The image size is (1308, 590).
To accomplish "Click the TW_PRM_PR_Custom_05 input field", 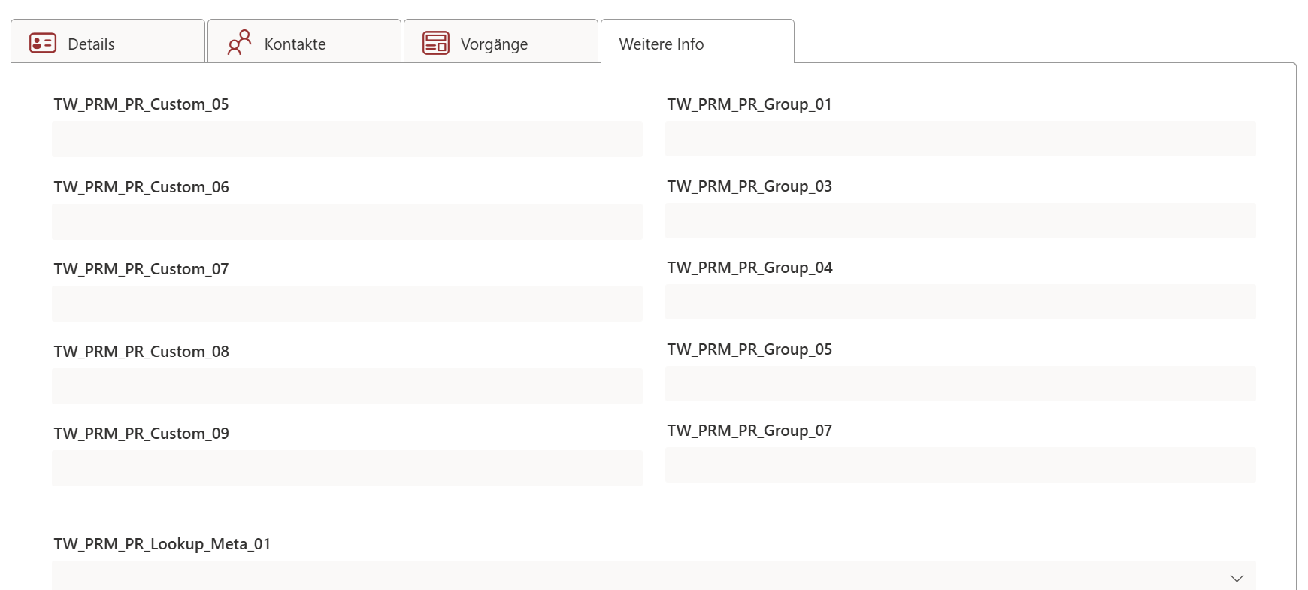I will coord(347,139).
